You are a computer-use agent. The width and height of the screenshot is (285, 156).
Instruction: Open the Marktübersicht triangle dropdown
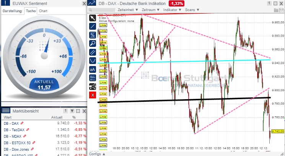[x=72, y=111]
